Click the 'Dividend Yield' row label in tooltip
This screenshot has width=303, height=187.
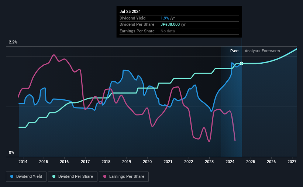click(132, 18)
